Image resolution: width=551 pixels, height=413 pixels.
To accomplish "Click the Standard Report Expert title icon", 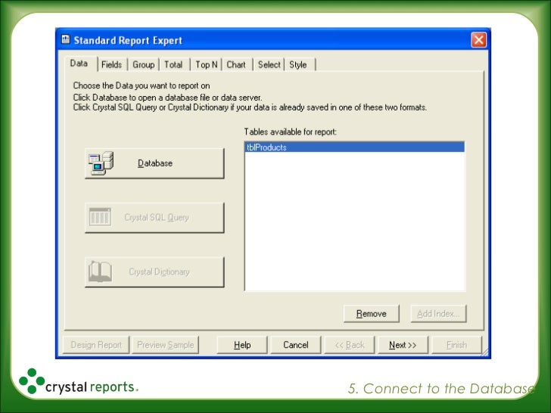I will coord(66,39).
